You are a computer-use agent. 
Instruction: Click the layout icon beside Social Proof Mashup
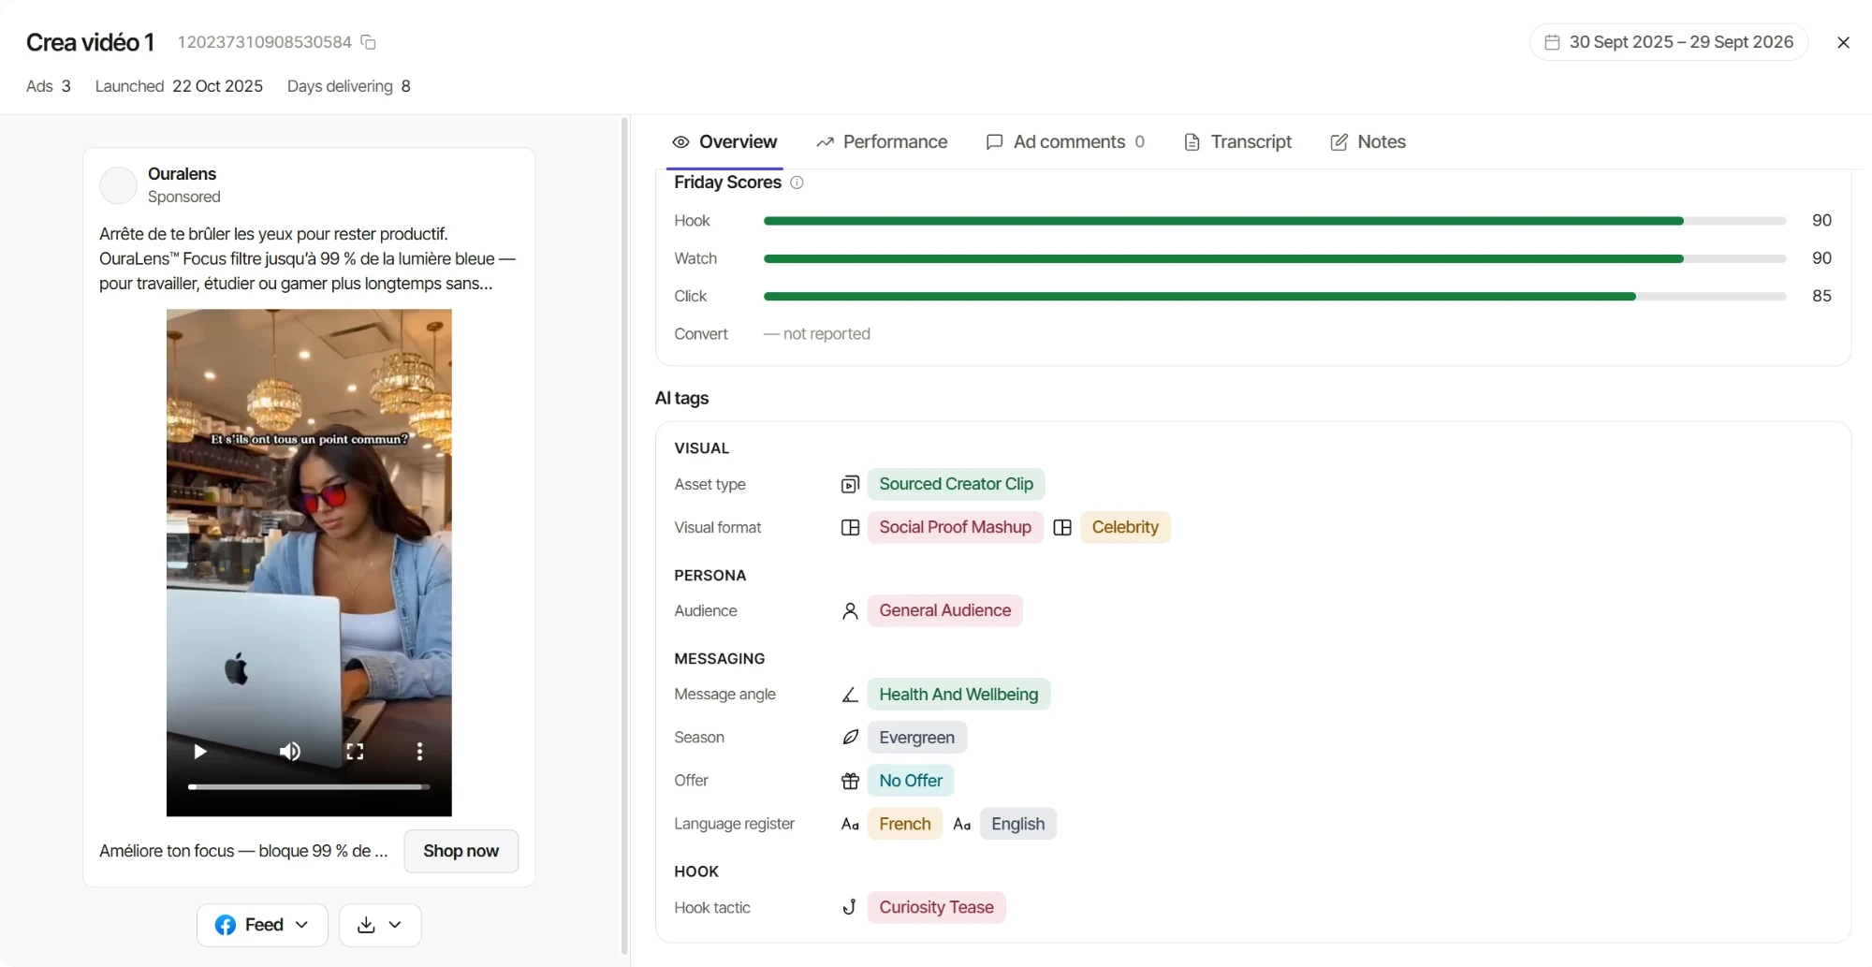point(850,527)
